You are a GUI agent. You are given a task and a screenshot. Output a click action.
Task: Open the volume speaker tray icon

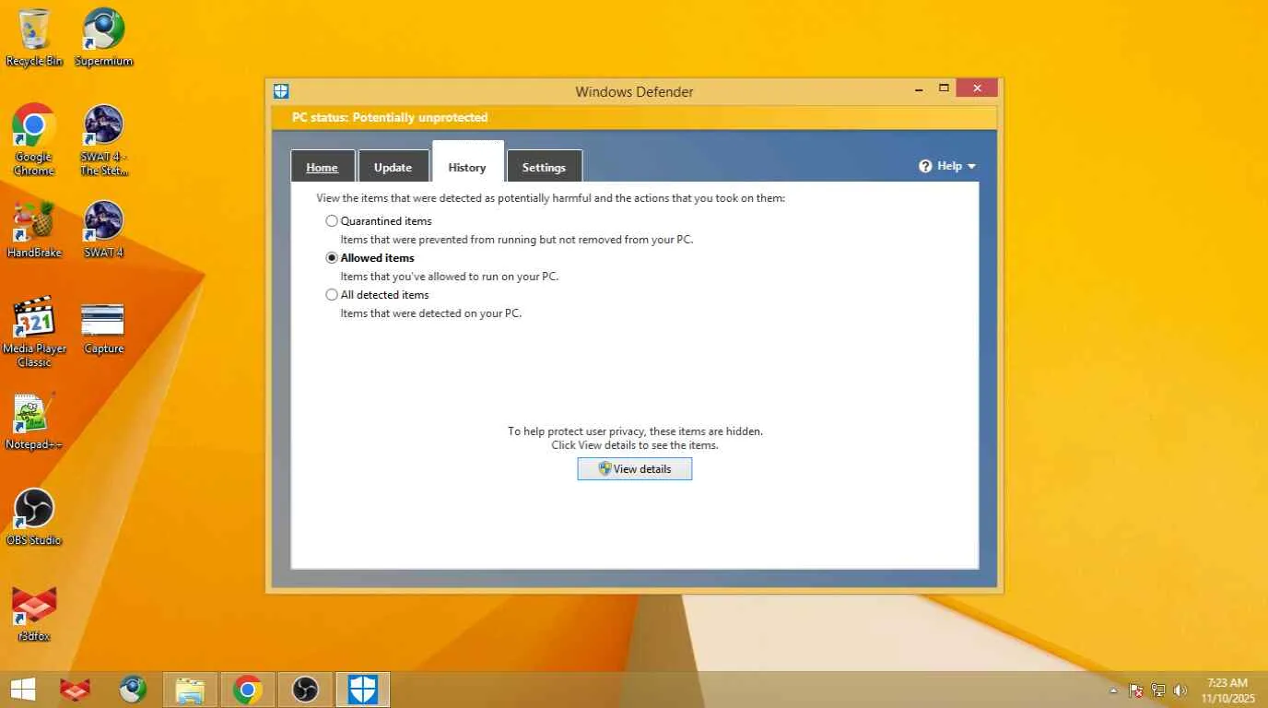click(1180, 690)
